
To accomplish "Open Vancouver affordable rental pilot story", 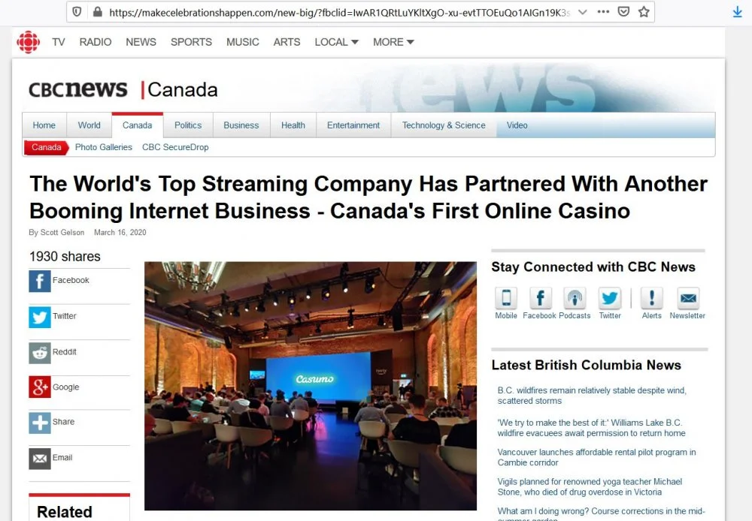I will (596, 457).
